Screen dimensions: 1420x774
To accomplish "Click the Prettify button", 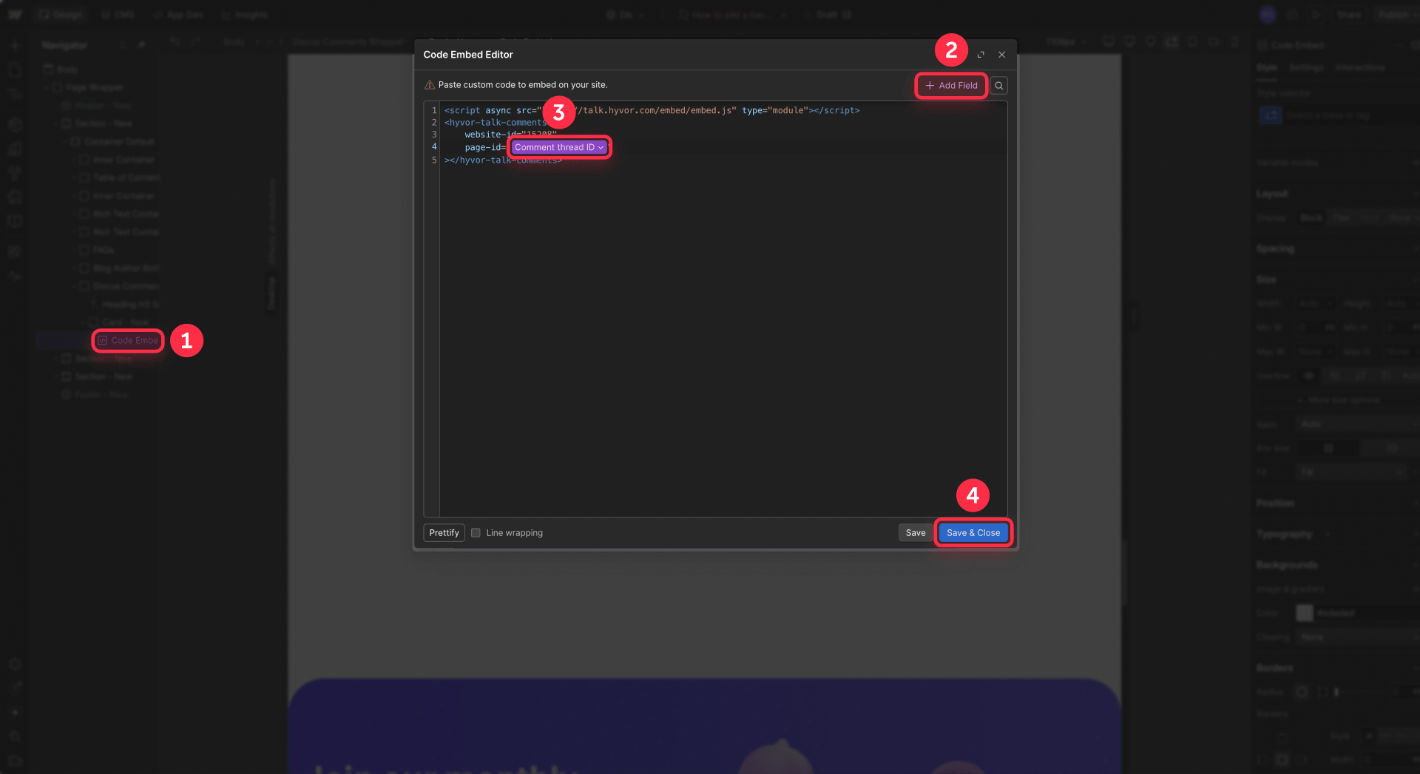I will pos(444,533).
